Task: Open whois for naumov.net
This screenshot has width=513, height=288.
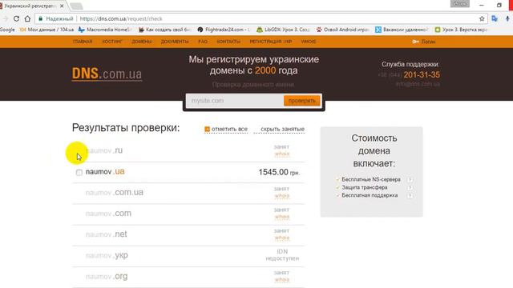Action: tap(282, 238)
